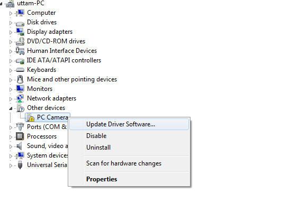Select the Display adapters label

(x=50, y=32)
